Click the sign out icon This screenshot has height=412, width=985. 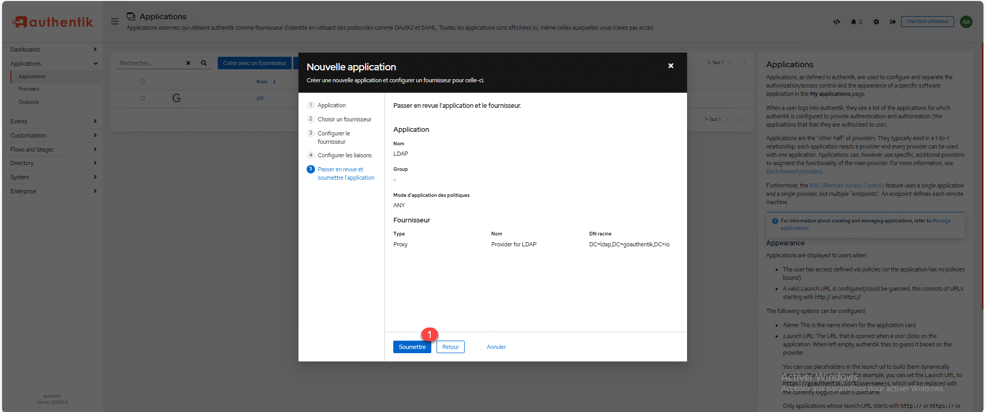coord(892,22)
